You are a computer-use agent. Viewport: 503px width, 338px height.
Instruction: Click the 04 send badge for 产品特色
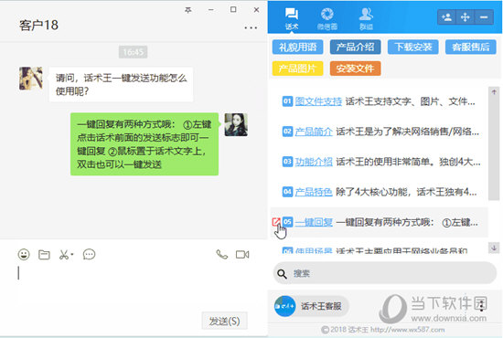coord(287,192)
